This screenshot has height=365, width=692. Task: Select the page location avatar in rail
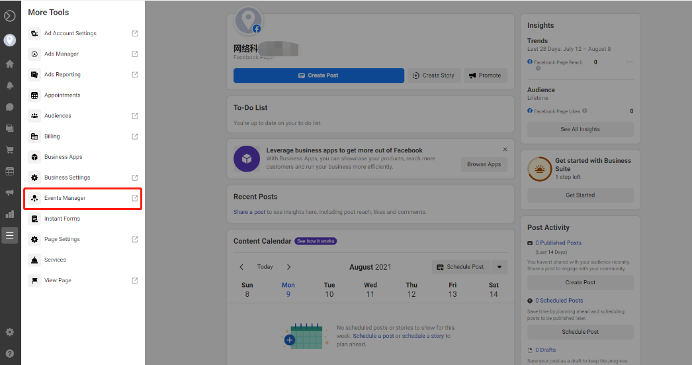click(10, 40)
